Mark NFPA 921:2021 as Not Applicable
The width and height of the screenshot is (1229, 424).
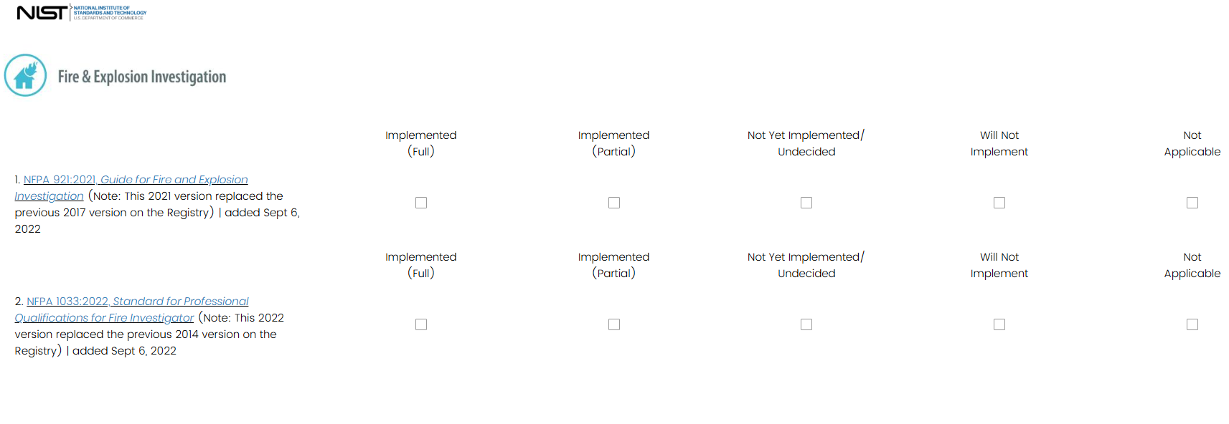[1192, 203]
